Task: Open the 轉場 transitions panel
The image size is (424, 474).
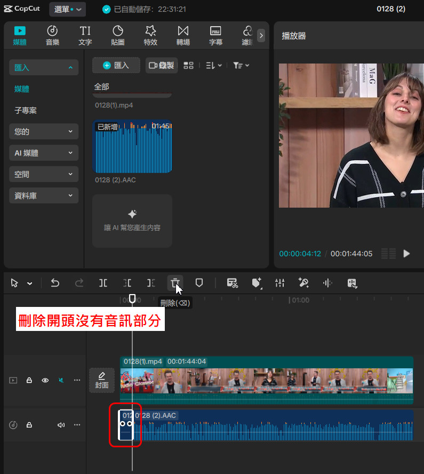Action: 183,35
